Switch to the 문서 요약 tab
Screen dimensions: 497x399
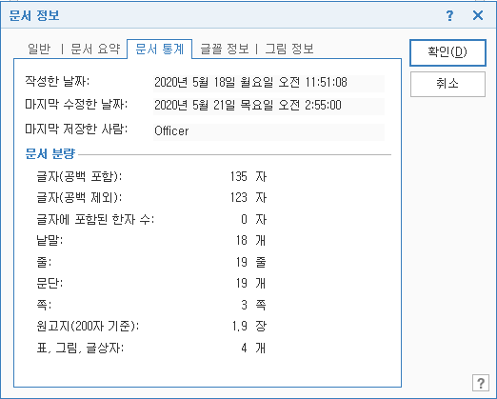coord(95,49)
